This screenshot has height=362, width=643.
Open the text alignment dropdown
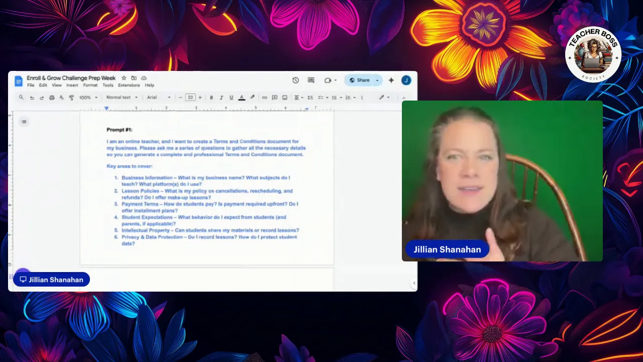298,98
